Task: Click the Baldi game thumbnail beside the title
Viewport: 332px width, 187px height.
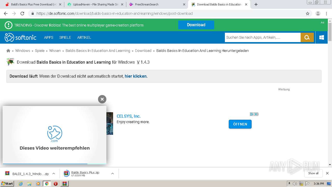Action: tap(10, 62)
